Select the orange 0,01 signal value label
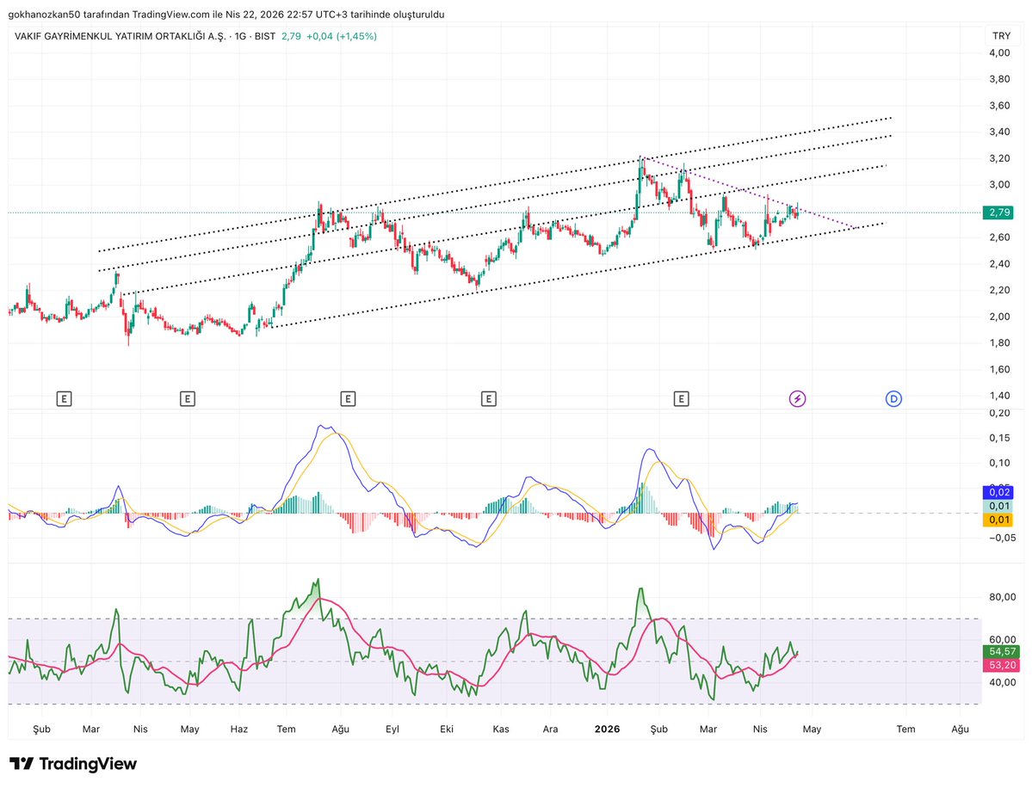The height and width of the screenshot is (788, 1032). click(998, 520)
